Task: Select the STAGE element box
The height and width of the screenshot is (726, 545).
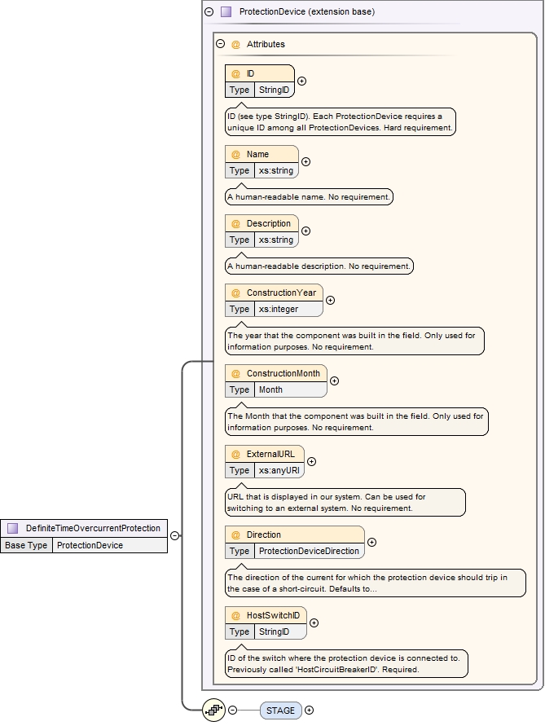Action: (x=281, y=711)
